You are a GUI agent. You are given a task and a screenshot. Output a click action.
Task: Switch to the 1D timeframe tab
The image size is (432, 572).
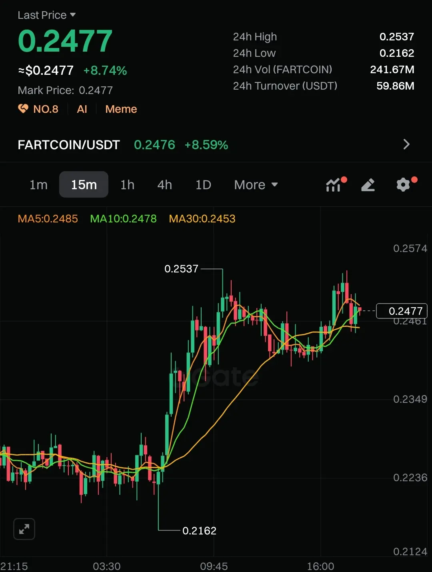[x=203, y=185]
